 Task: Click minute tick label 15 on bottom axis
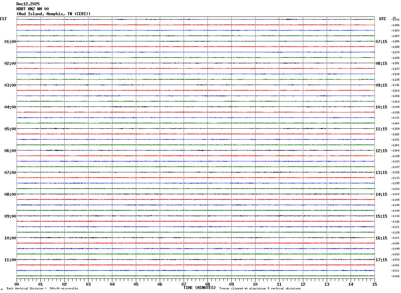point(374,284)
